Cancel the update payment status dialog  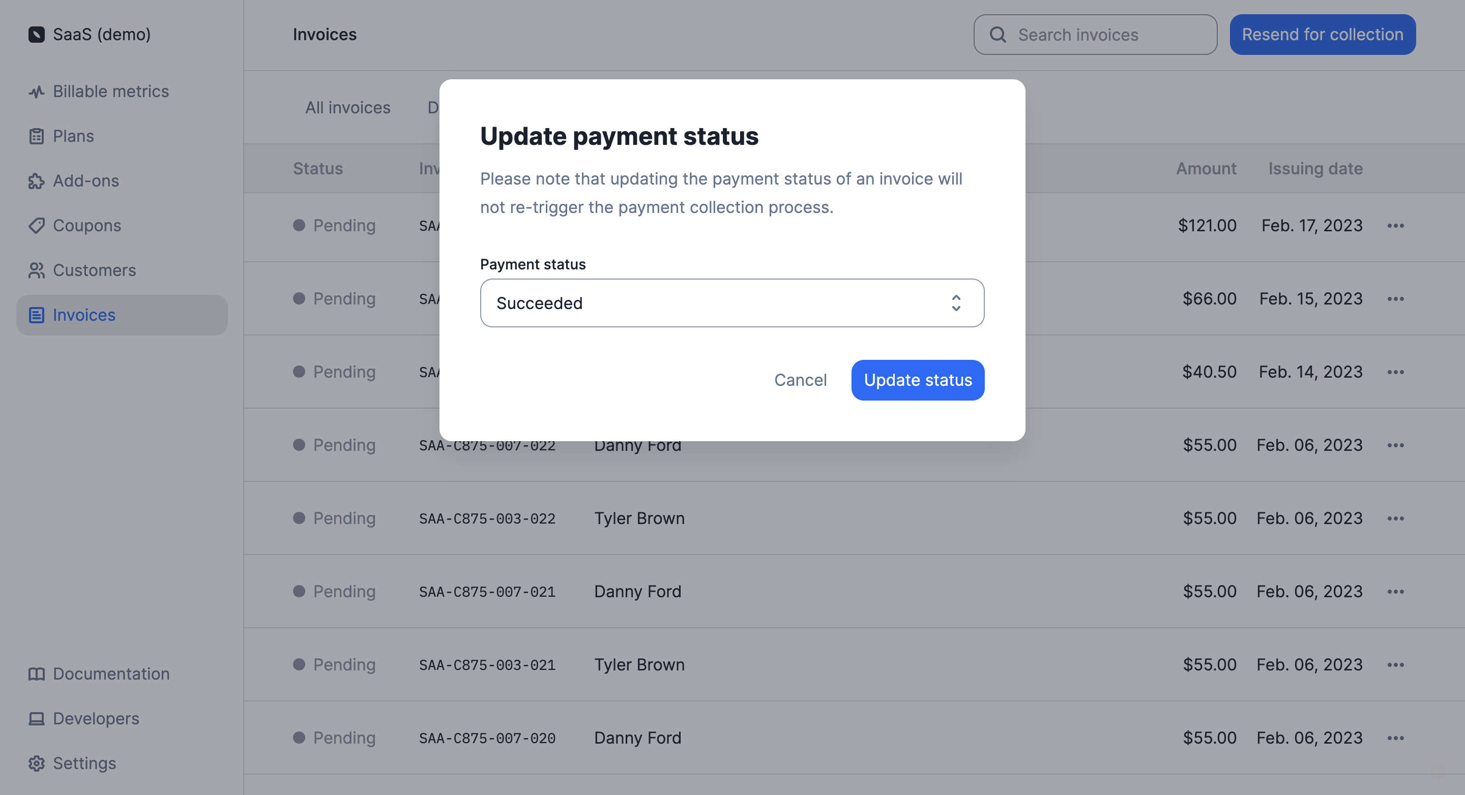pos(800,380)
